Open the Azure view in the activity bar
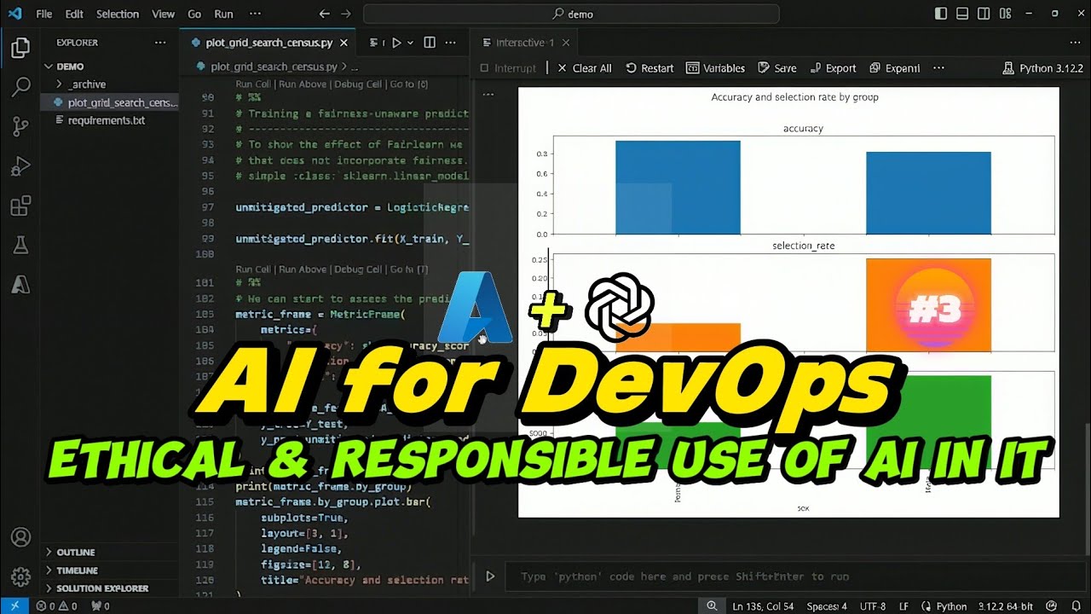The image size is (1091, 614). tap(20, 286)
